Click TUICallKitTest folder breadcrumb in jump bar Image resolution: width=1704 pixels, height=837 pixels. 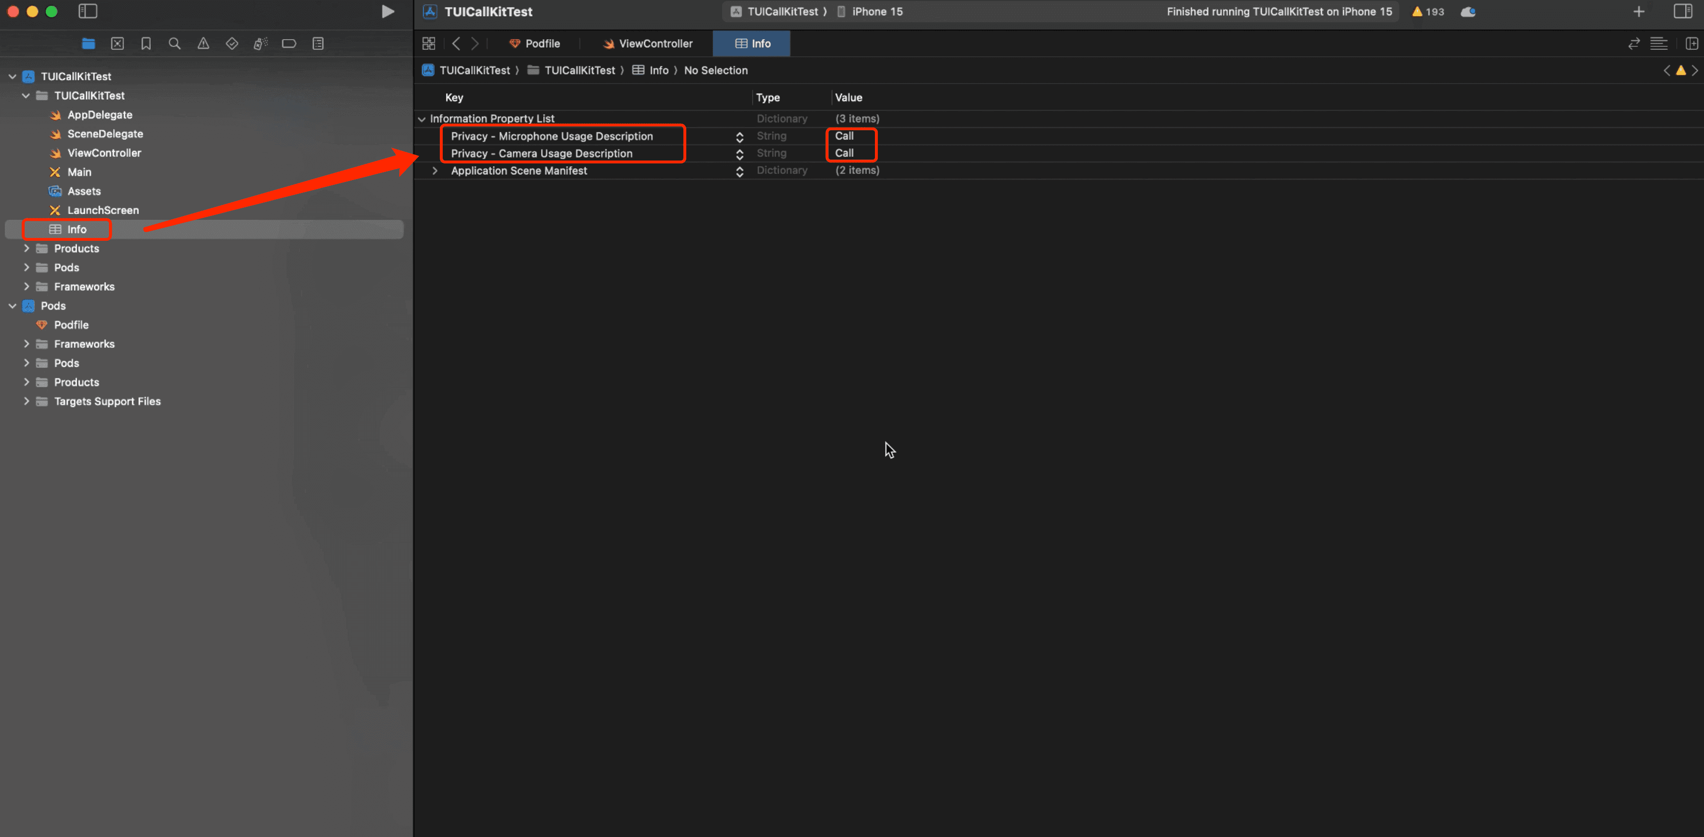571,70
